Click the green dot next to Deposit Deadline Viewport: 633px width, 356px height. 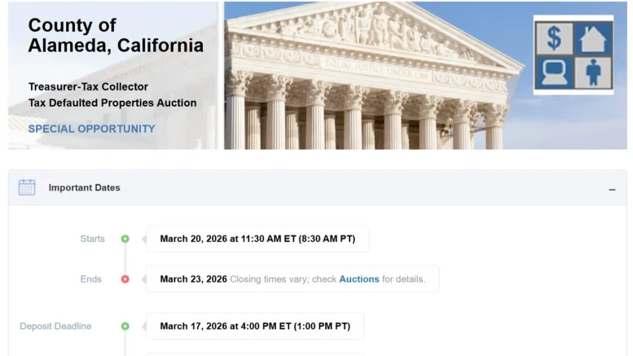125,326
